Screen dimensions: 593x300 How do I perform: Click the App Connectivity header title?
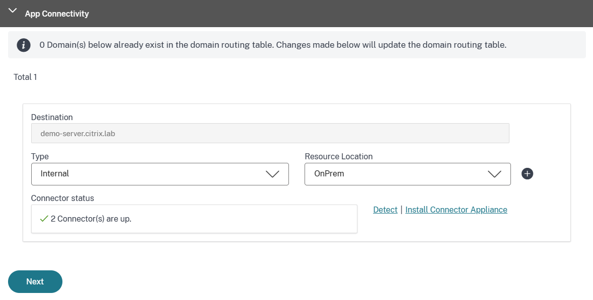(57, 14)
